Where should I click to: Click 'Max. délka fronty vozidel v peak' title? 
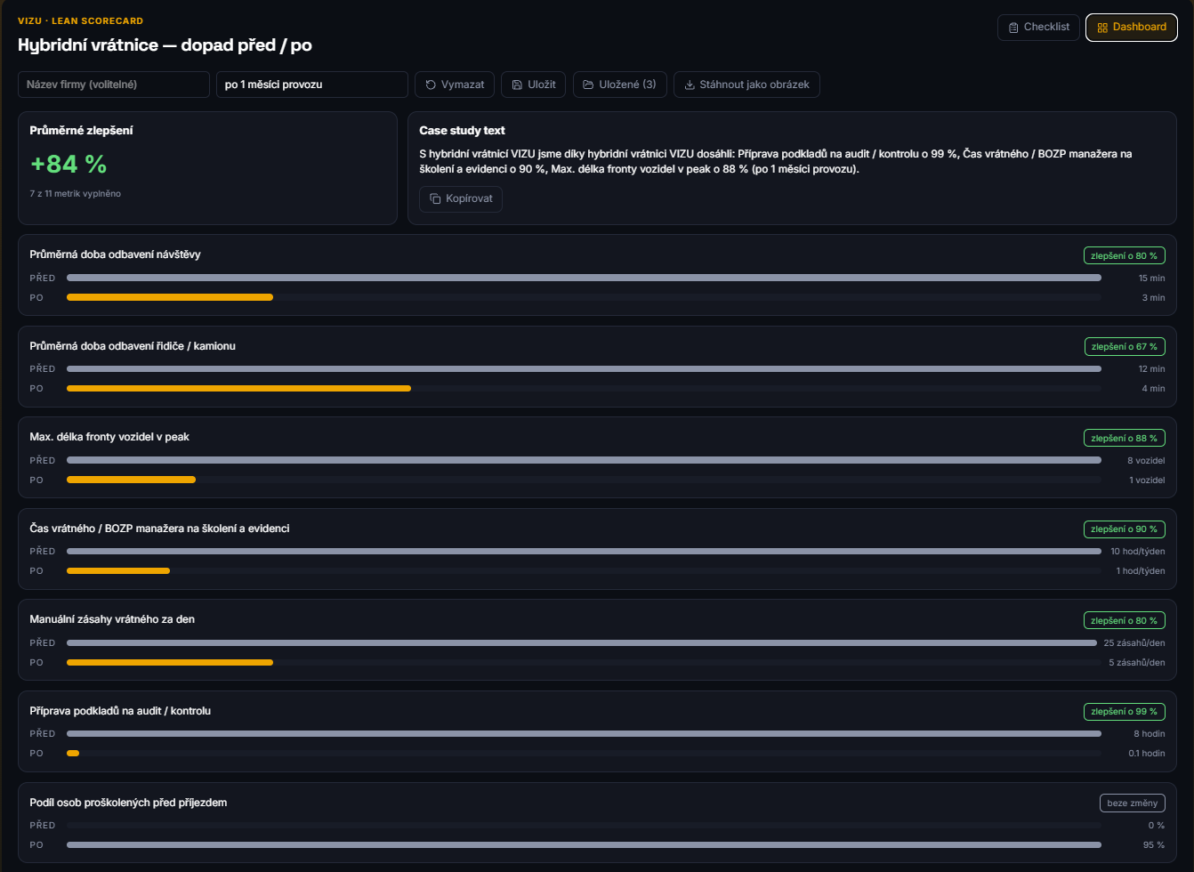109,437
